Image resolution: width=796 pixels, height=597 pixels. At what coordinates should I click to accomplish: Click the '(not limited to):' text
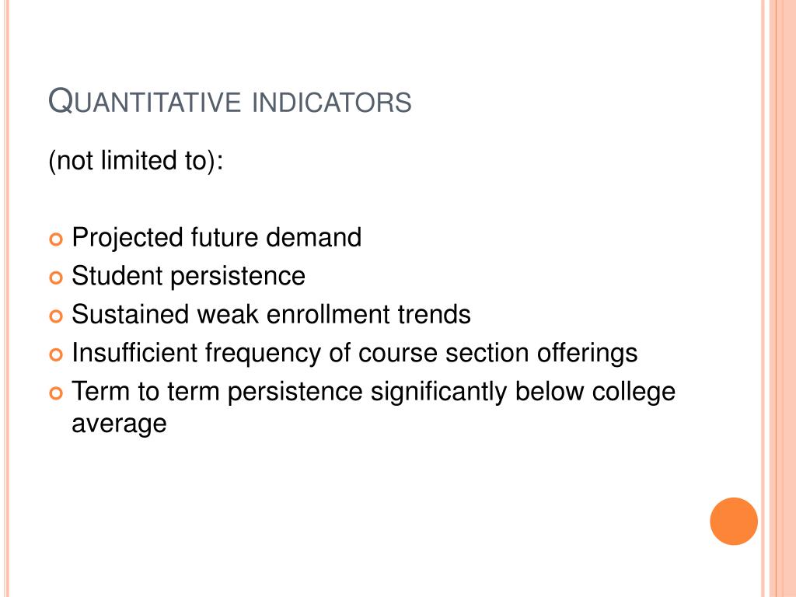pos(135,160)
